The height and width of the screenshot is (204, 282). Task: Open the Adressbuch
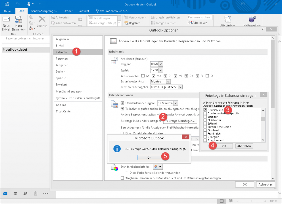pos(199,23)
